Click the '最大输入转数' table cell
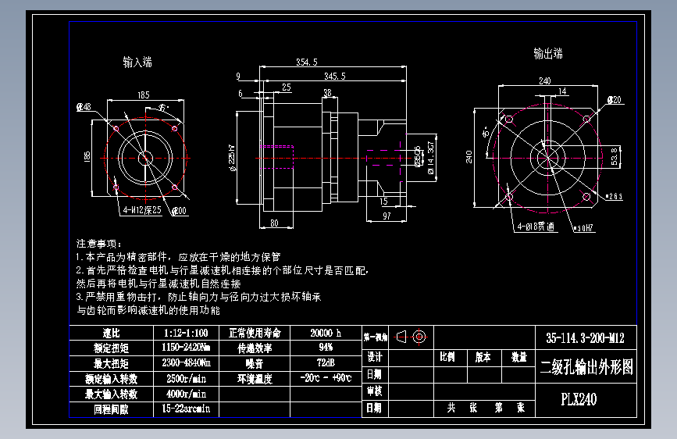 tap(112, 394)
